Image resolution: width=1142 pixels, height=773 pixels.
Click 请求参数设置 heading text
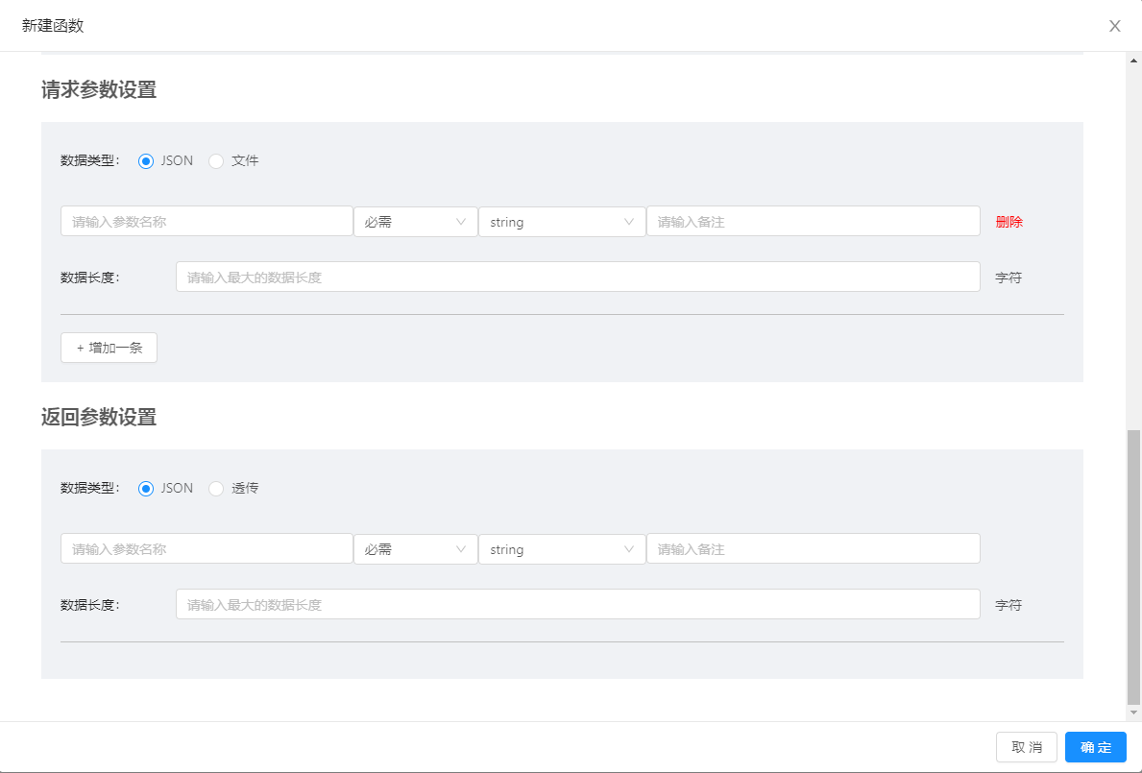[99, 90]
